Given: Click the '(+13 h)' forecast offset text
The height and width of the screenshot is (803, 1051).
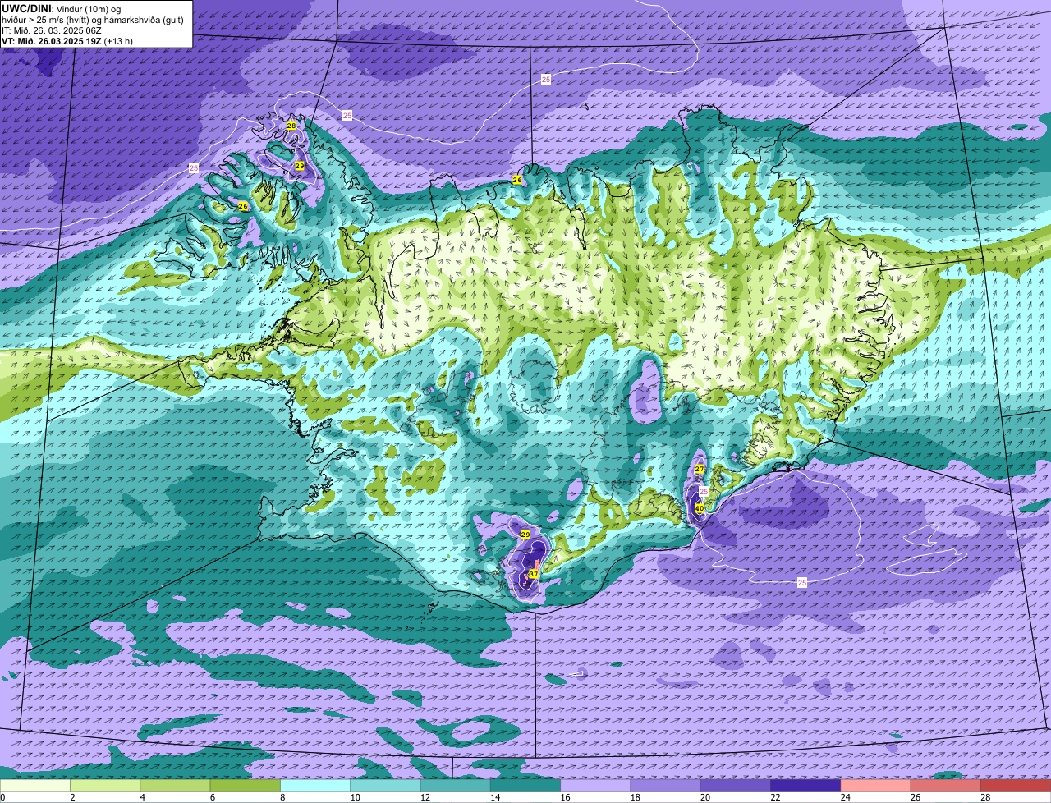Looking at the screenshot, I should 118,41.
